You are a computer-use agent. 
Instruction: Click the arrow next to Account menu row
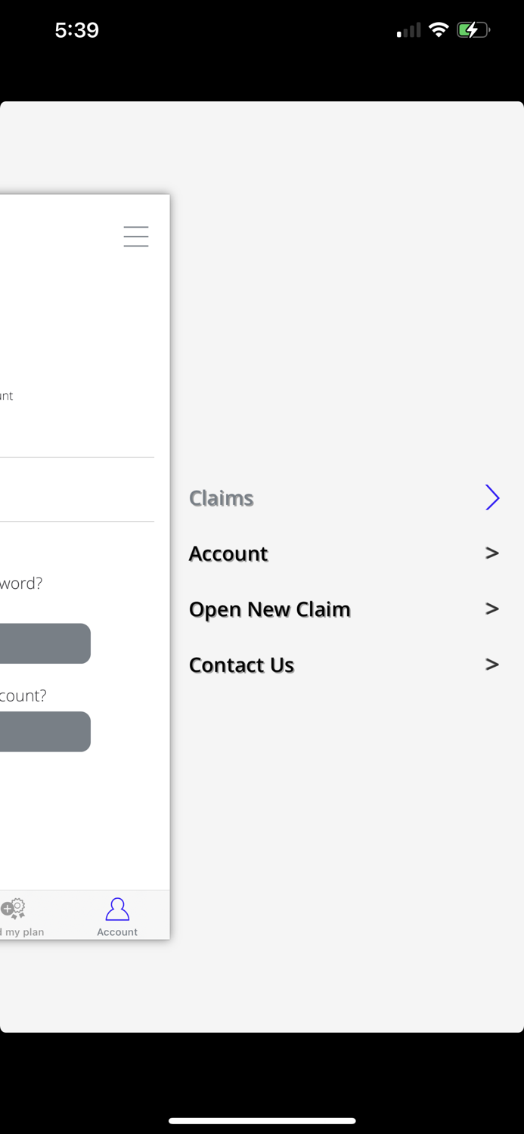click(492, 553)
